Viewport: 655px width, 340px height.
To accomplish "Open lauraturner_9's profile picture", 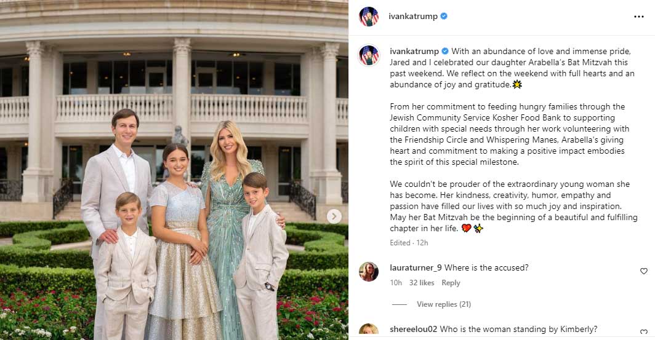I will 369,272.
